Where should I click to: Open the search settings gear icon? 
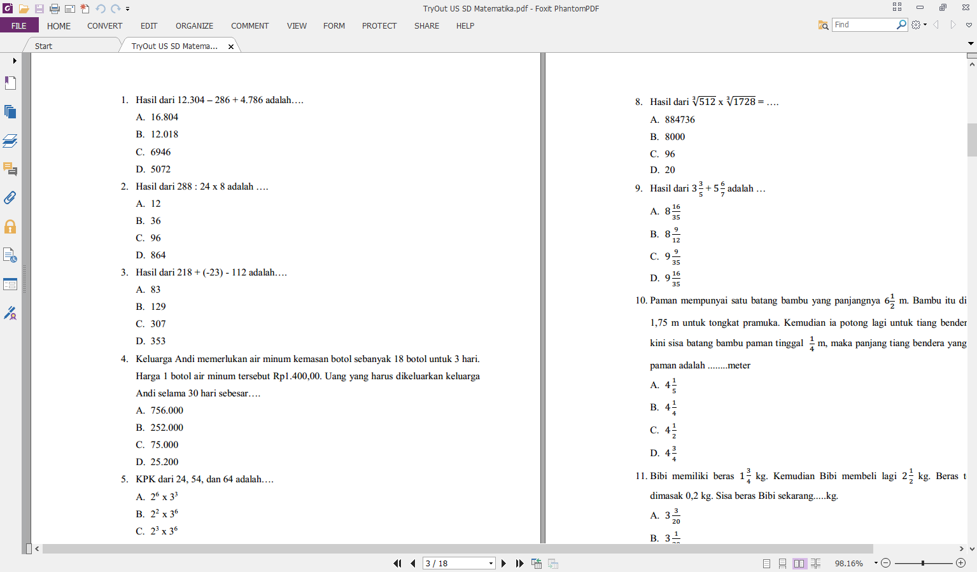(916, 25)
